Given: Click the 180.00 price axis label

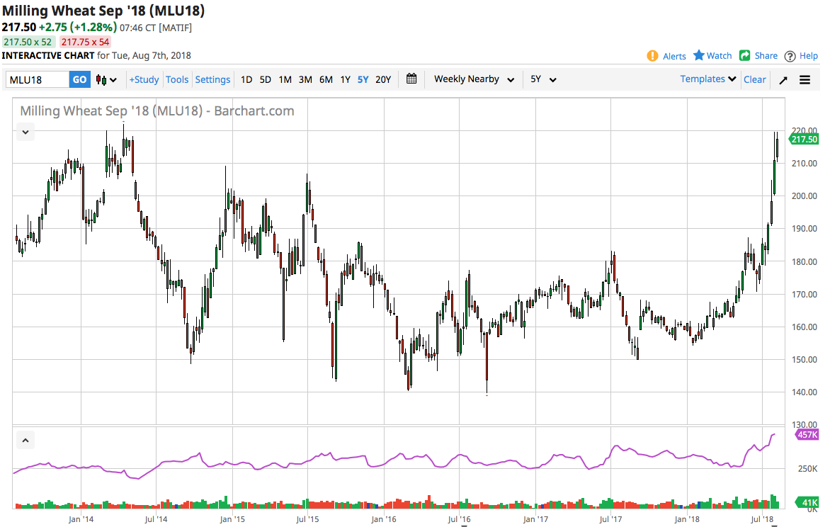Looking at the screenshot, I should tap(804, 261).
